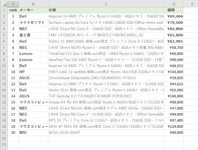Select row 21 header
198x150 pixels.
pos(4,133)
